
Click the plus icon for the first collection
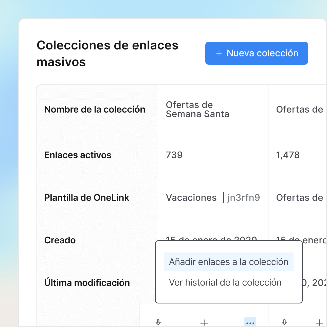204,323
